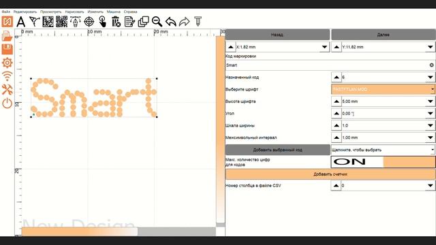This screenshot has height=245, width=436.
Task: Open the Нарисовать menu
Action: [x=74, y=12]
